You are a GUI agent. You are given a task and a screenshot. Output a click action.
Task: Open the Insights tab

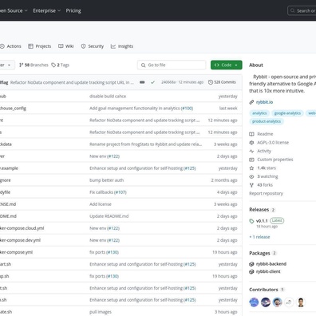pyautogui.click(x=122, y=46)
